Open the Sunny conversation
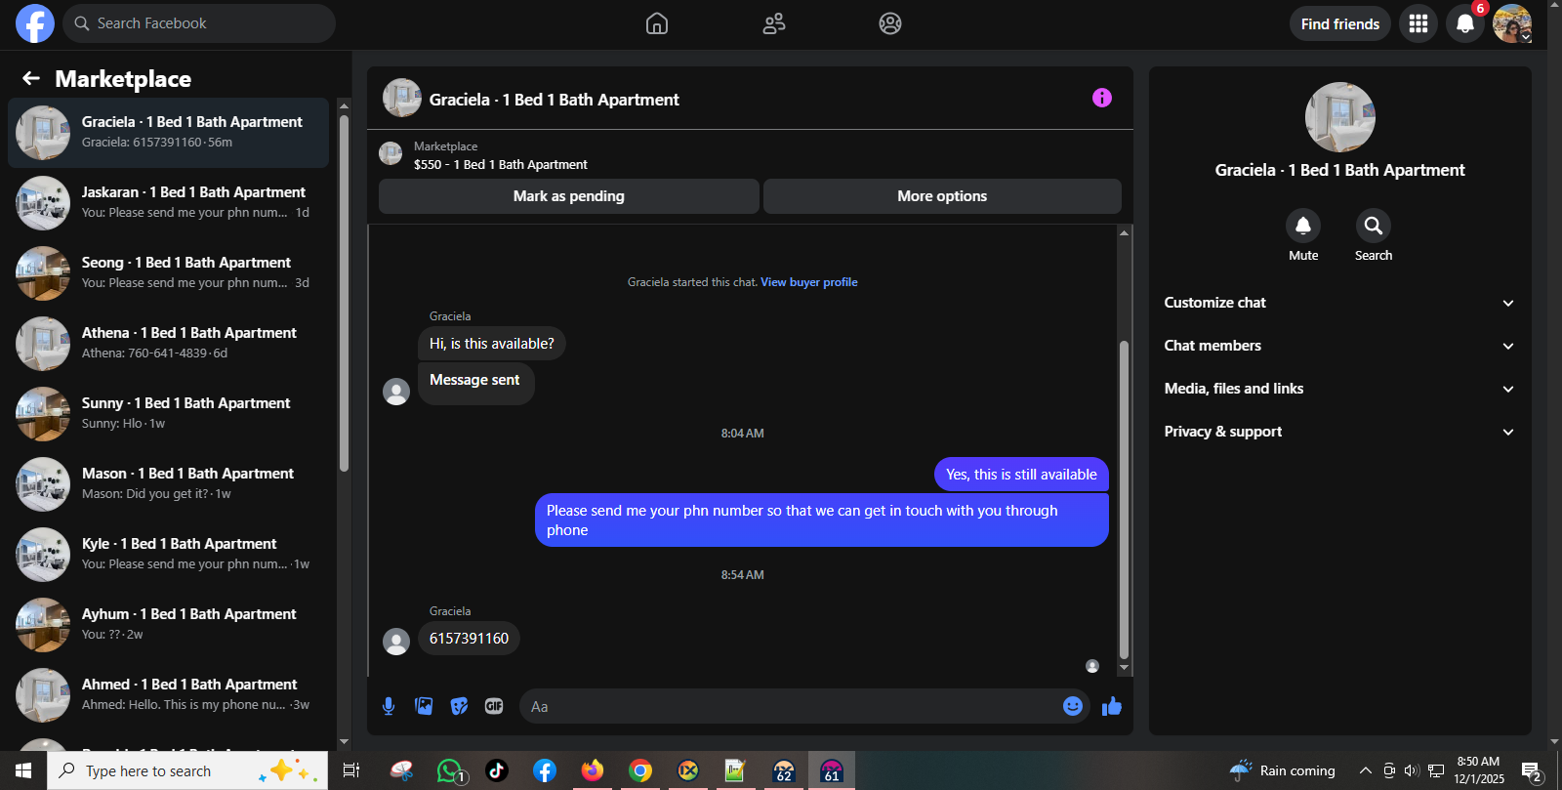The width and height of the screenshot is (1562, 790). 168,414
